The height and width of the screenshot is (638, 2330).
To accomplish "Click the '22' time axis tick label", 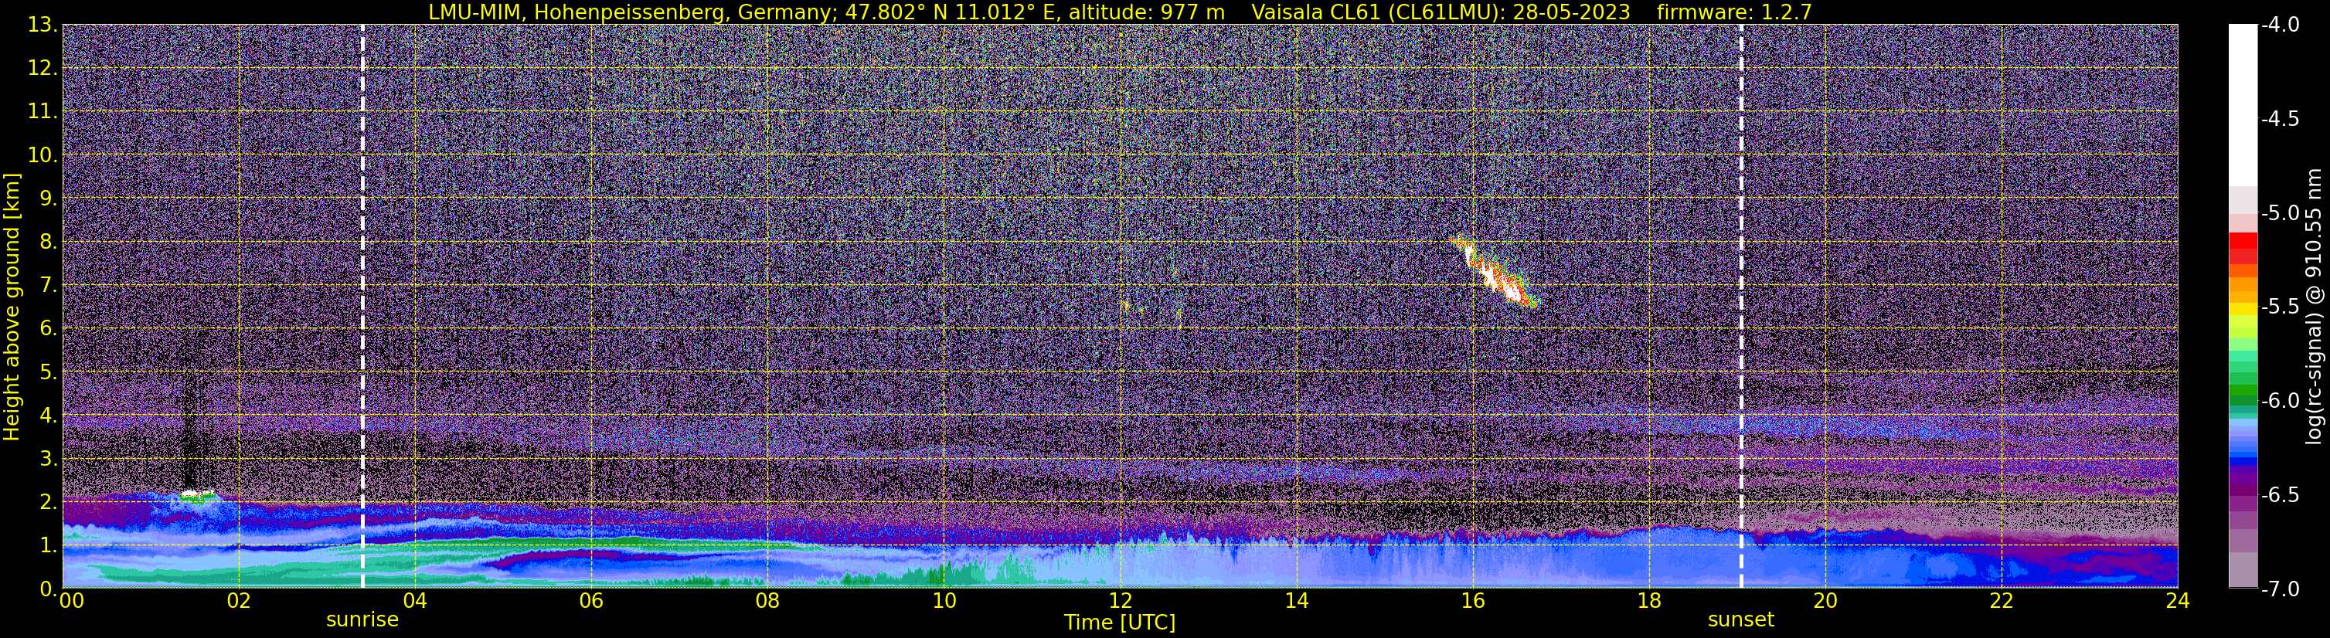I will tap(2002, 601).
